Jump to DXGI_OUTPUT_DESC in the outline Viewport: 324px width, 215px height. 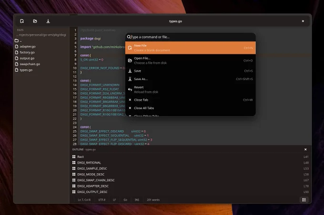click(x=190, y=192)
